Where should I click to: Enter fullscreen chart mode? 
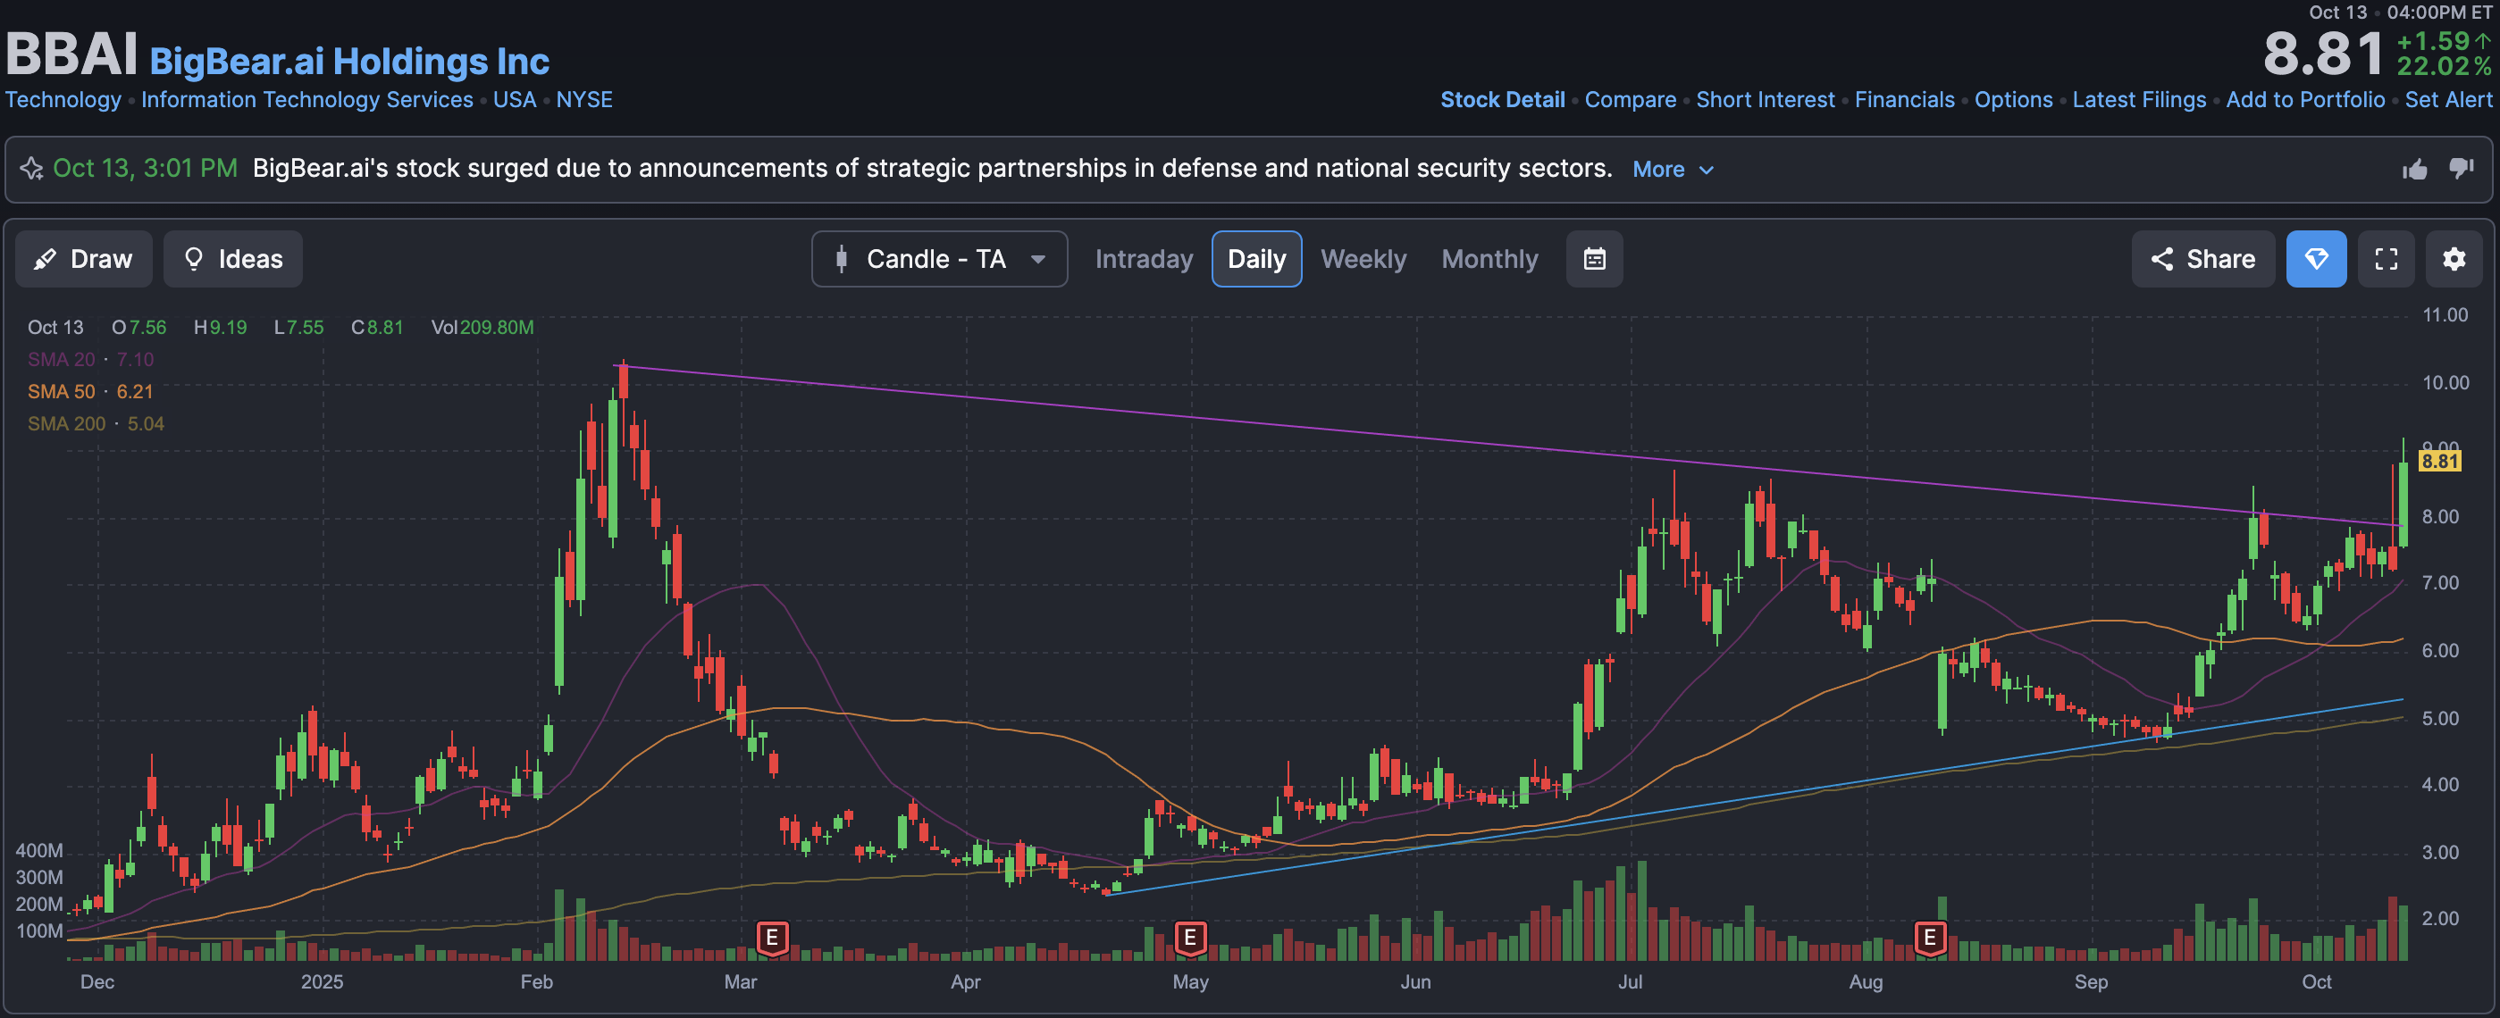point(2386,259)
